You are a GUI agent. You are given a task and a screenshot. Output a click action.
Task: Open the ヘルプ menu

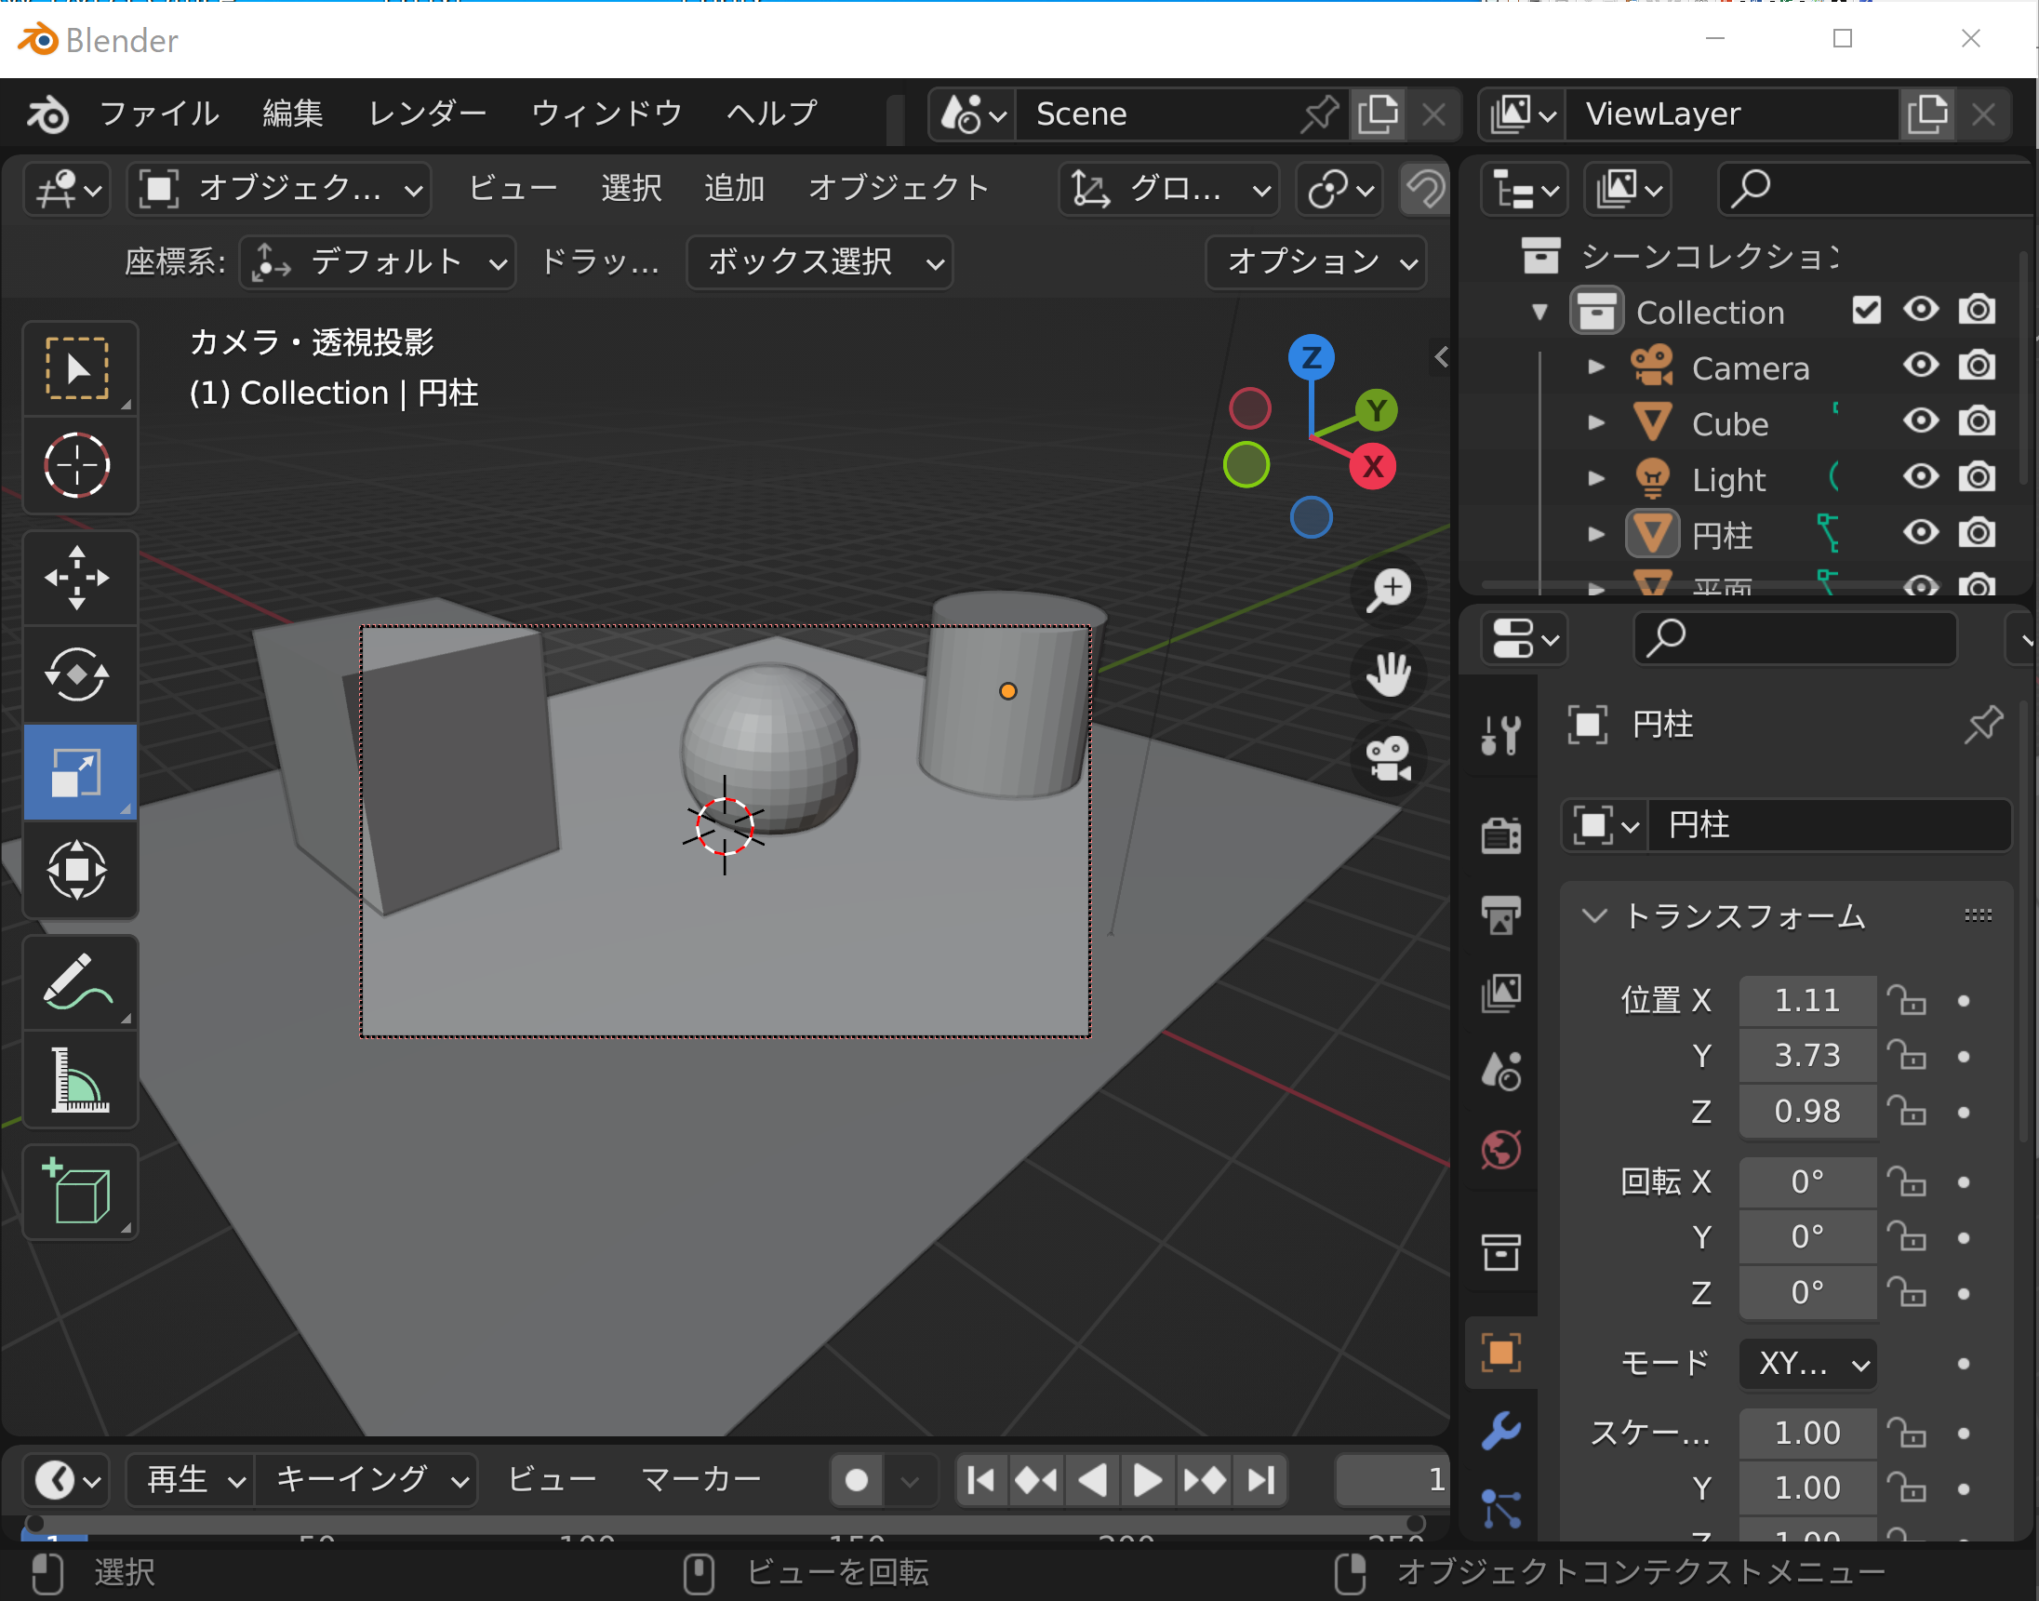click(772, 113)
